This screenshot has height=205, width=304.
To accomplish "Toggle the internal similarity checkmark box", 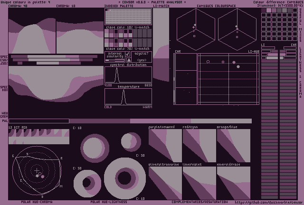I will pyautogui.click(x=128, y=54).
